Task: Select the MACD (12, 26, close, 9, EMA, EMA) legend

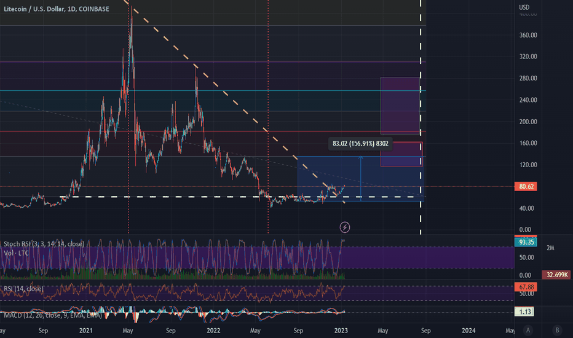Action: [x=53, y=315]
